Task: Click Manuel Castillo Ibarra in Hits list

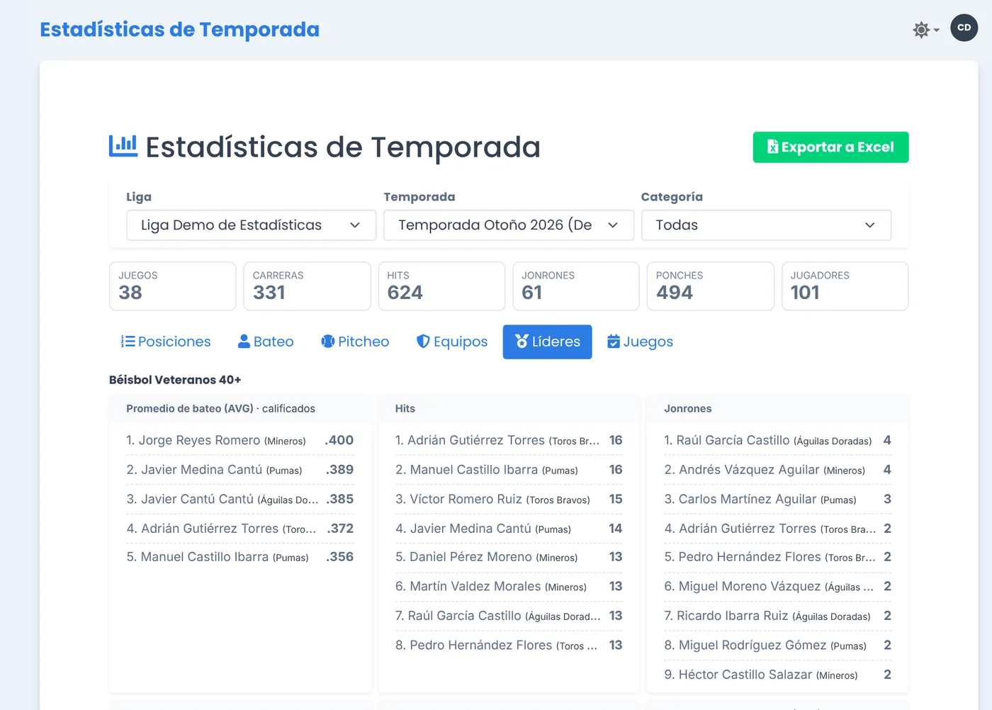Action: point(473,470)
